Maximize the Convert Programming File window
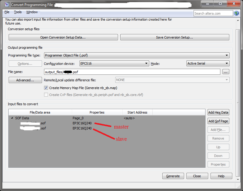Image resolution: width=243 pixels, height=191 pixels. pos(220,4)
